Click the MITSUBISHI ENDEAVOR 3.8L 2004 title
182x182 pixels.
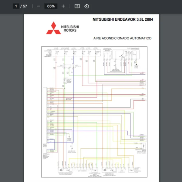point(123,19)
